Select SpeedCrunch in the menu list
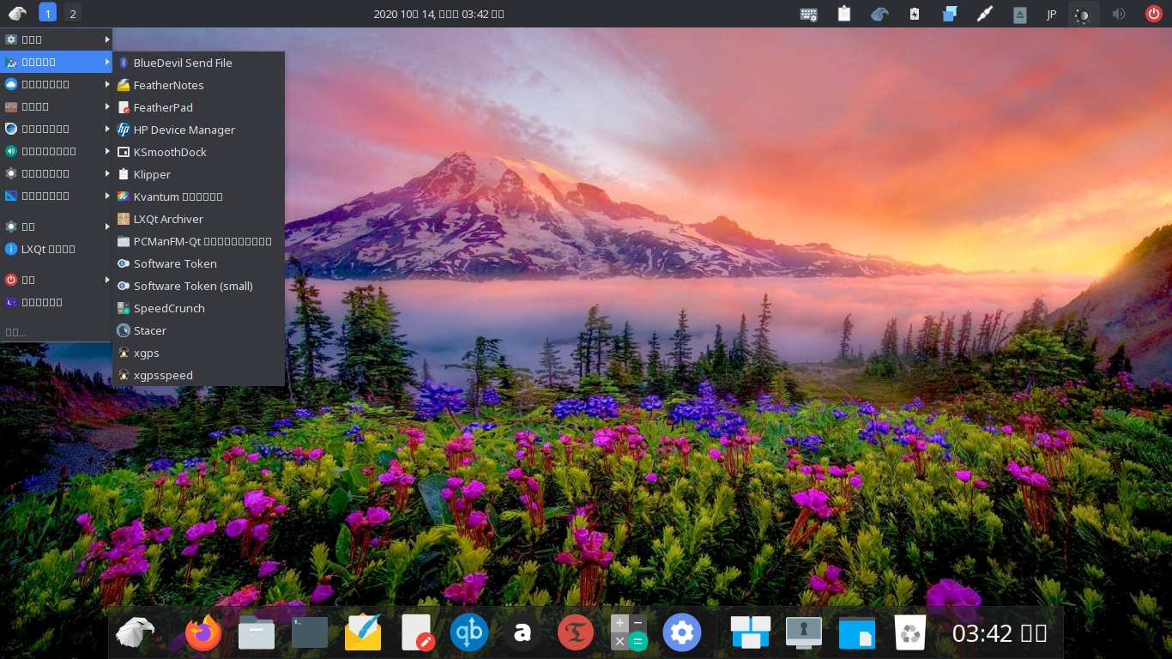1172x659 pixels. [x=169, y=308]
